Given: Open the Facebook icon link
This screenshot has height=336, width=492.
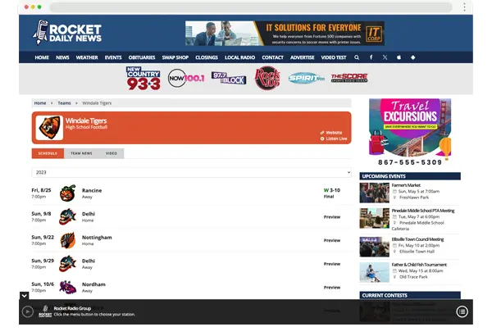Looking at the screenshot, I should click(371, 57).
